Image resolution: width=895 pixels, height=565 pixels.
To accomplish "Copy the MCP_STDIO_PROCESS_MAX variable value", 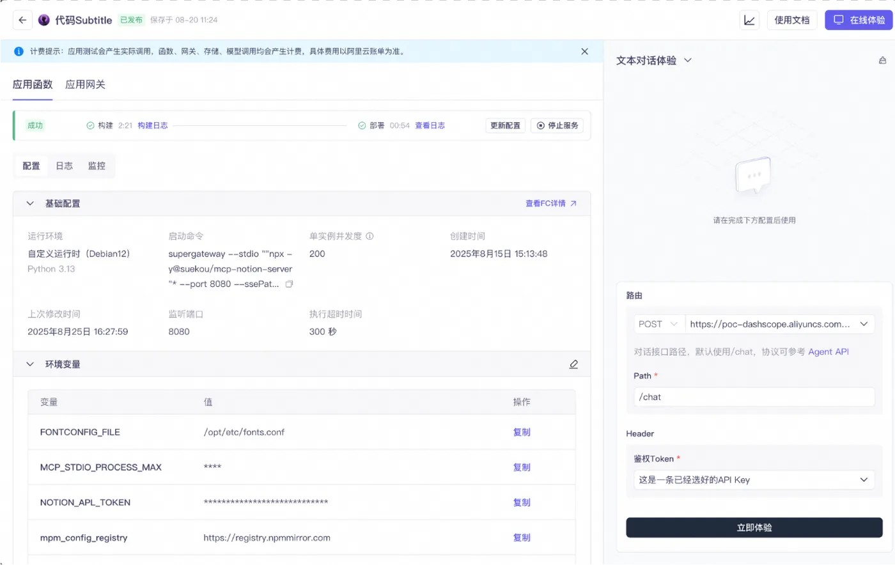I will pyautogui.click(x=522, y=468).
